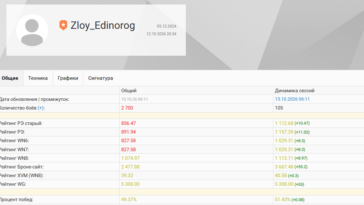Click the Рейтинг XVM (WN8) label
This screenshot has height=205, width=364.
pos(22,176)
